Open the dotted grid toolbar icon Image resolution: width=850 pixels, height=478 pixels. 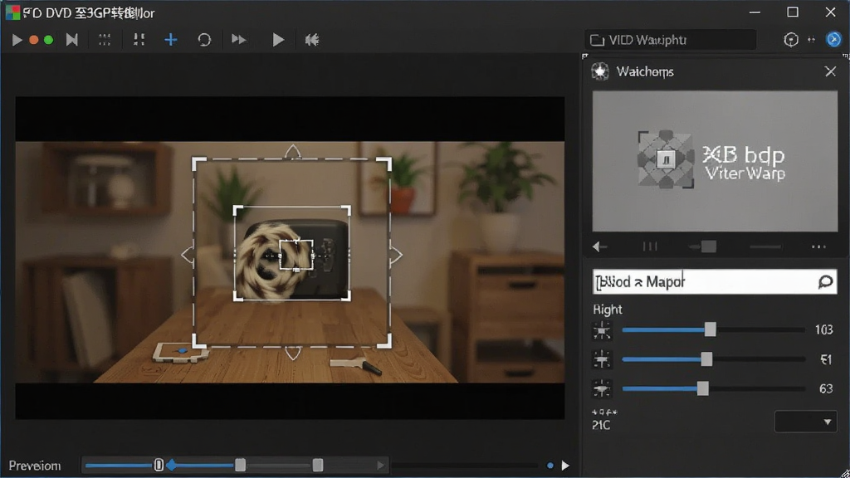click(104, 40)
